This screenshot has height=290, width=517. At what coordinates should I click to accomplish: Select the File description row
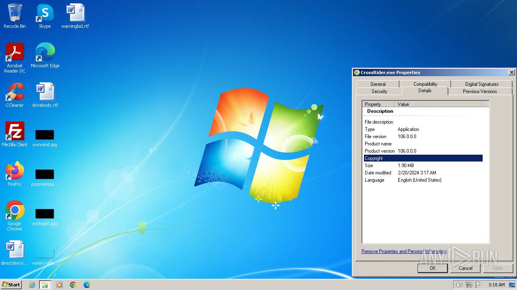point(423,122)
